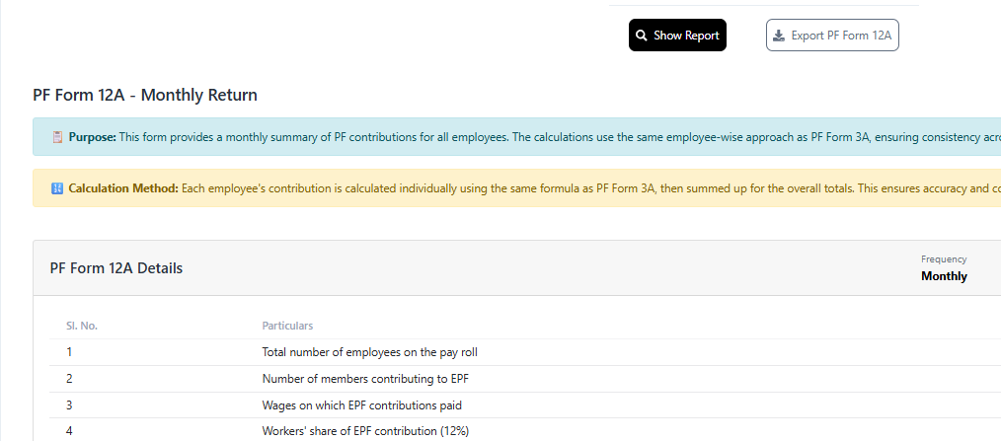Select Wages on which EPF contributions paid

click(361, 405)
